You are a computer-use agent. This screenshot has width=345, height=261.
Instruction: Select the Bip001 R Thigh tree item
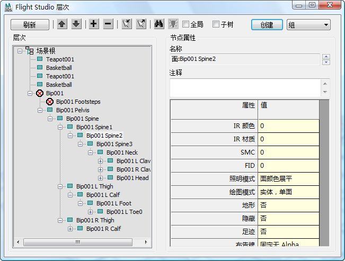pos(95,220)
